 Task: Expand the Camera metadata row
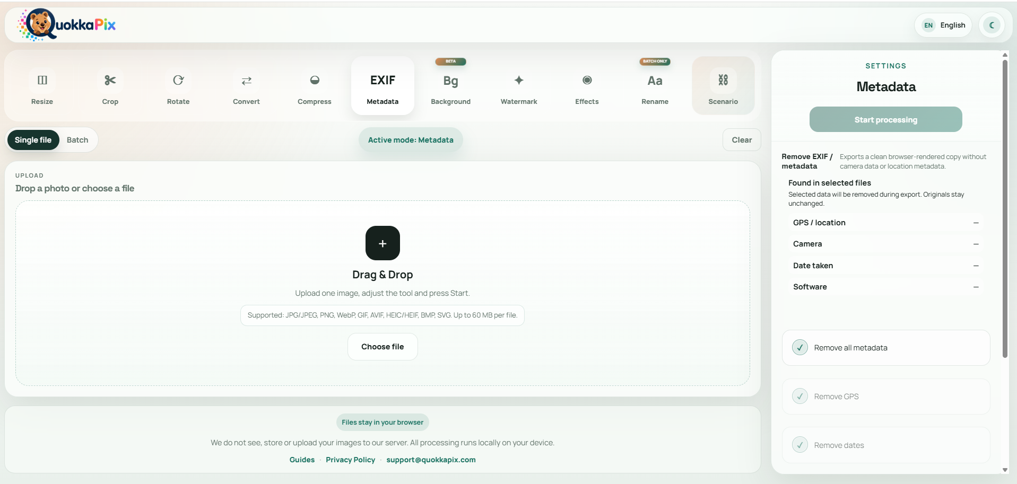(885, 244)
